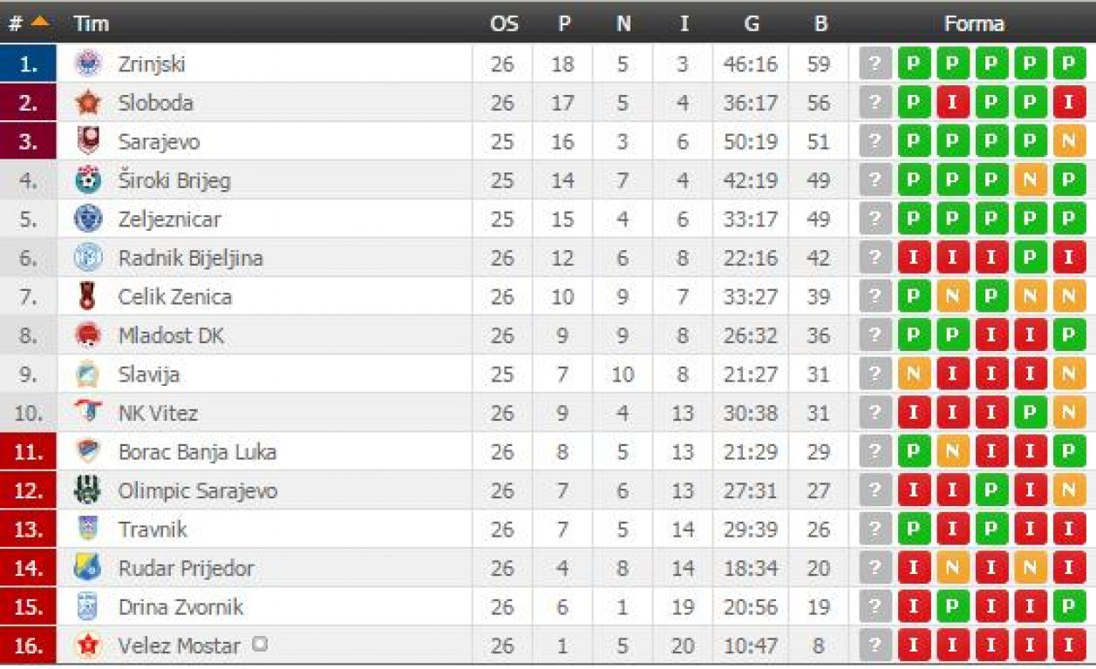Click the Forma column header
The width and height of the screenshot is (1096, 669).
click(x=973, y=24)
